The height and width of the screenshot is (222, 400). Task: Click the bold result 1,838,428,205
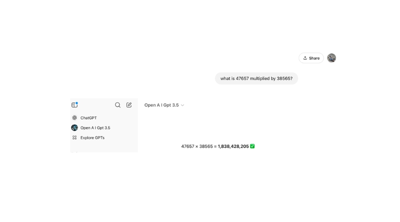[x=233, y=146]
